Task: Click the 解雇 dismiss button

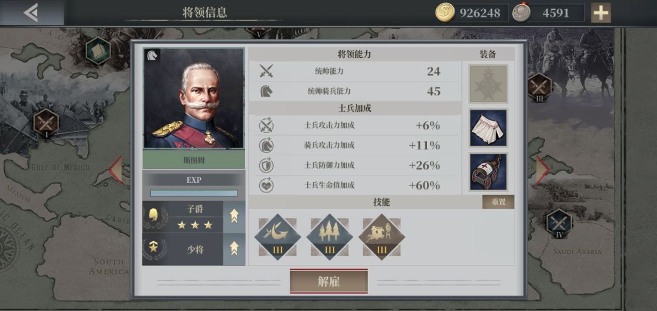Action: (329, 282)
